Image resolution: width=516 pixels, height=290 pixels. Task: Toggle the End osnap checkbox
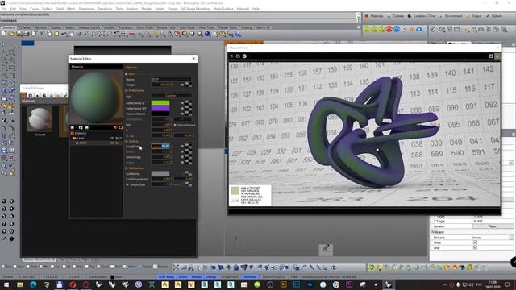[x=3, y=267]
